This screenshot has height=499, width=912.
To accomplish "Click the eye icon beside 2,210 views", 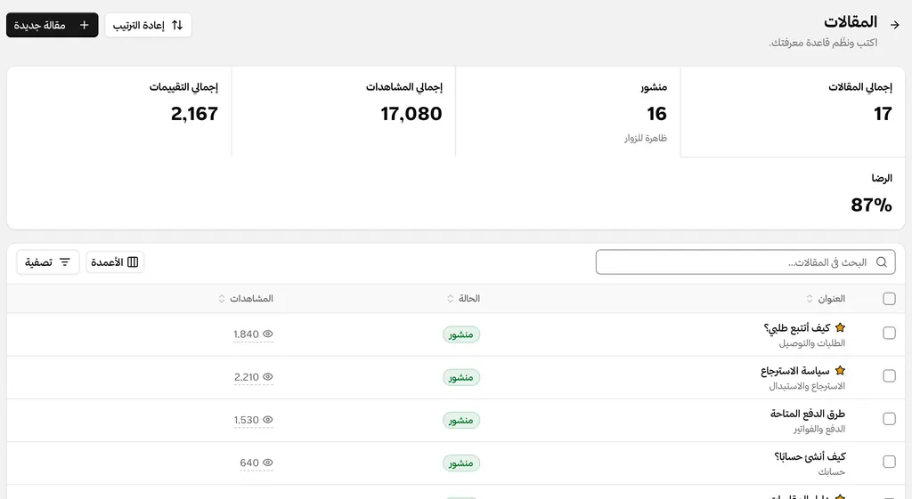I will [x=267, y=377].
